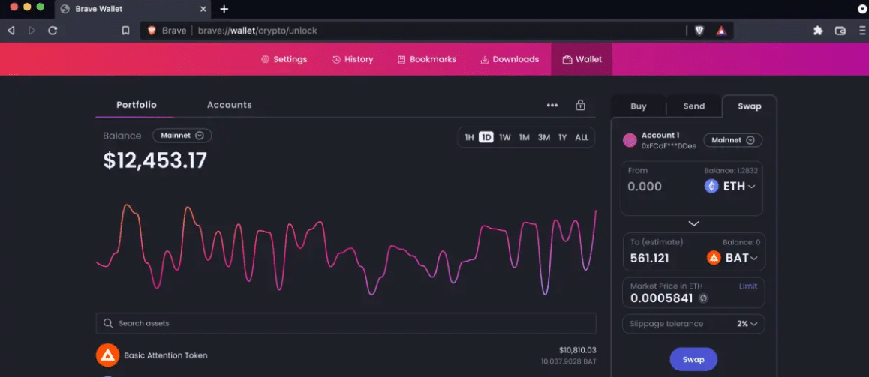Image resolution: width=869 pixels, height=377 pixels.
Task: Flip swap direction with down chevron
Action: pyautogui.click(x=693, y=223)
